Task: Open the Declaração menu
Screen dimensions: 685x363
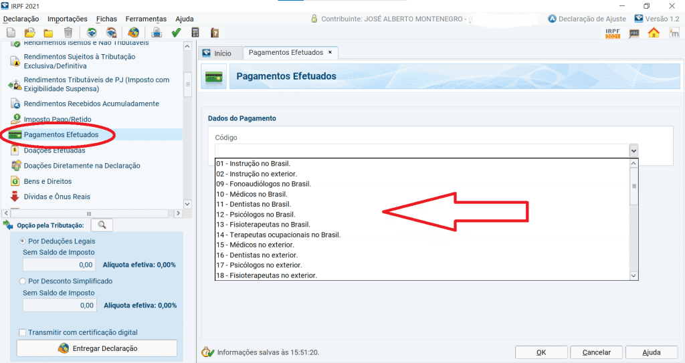Action: coord(21,19)
